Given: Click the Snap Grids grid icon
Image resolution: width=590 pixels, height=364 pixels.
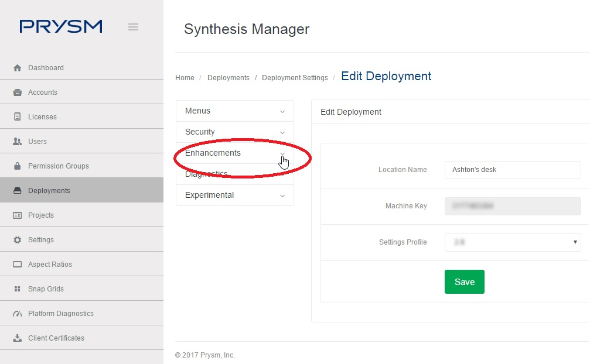Looking at the screenshot, I should click(18, 289).
